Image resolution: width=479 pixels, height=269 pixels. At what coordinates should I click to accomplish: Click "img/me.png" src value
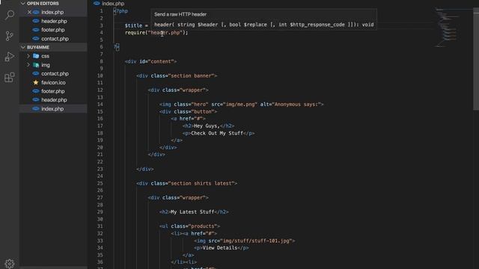click(x=240, y=105)
